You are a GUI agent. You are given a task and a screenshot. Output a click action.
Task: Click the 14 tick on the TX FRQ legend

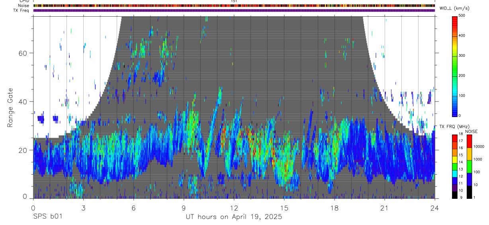point(461,162)
